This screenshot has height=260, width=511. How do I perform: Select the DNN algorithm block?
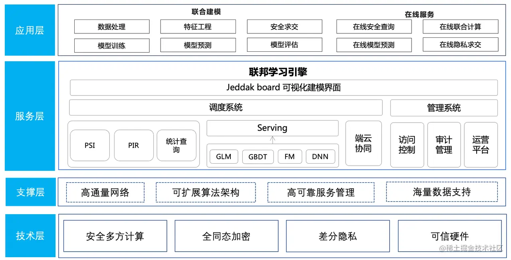(320, 156)
